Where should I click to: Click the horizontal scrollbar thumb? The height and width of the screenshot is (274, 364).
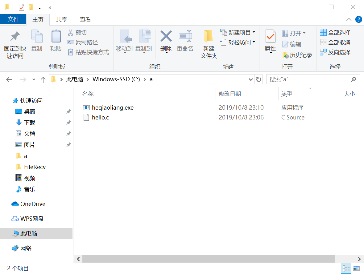tap(209, 259)
